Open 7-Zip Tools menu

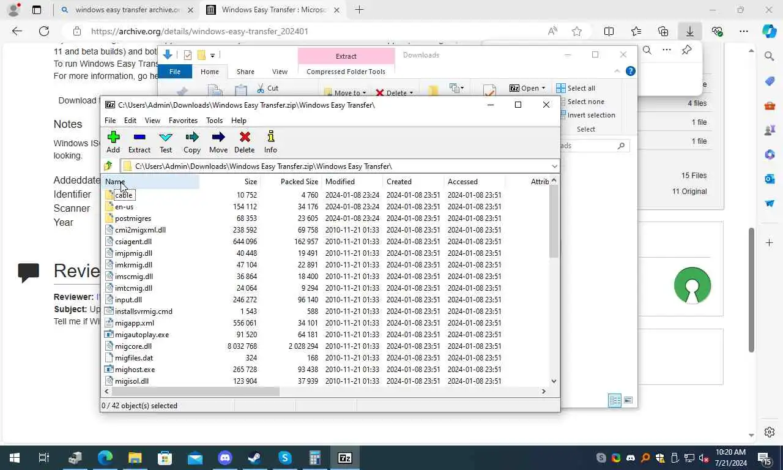tap(214, 121)
